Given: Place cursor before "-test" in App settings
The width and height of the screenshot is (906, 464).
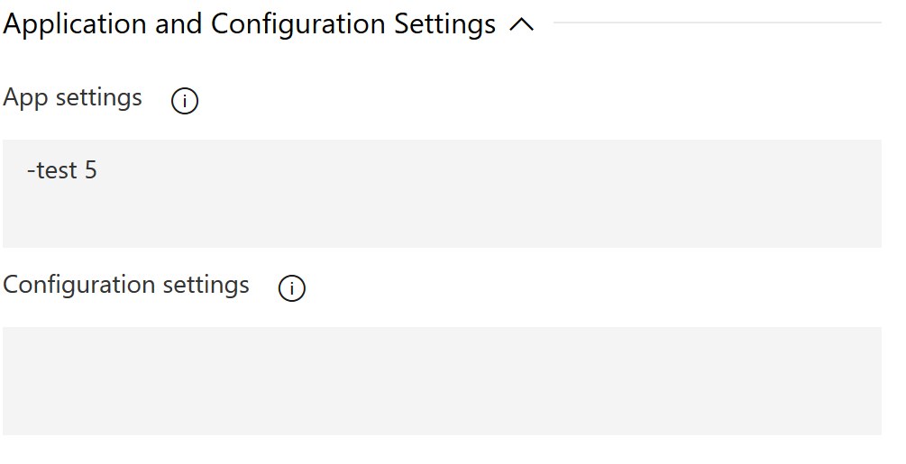Looking at the screenshot, I should pyautogui.click(x=27, y=169).
